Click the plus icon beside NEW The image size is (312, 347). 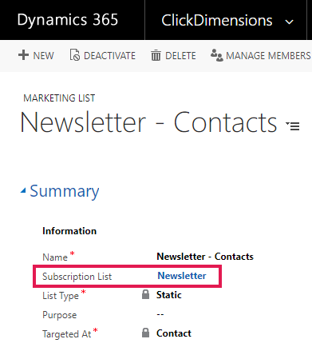pos(23,55)
